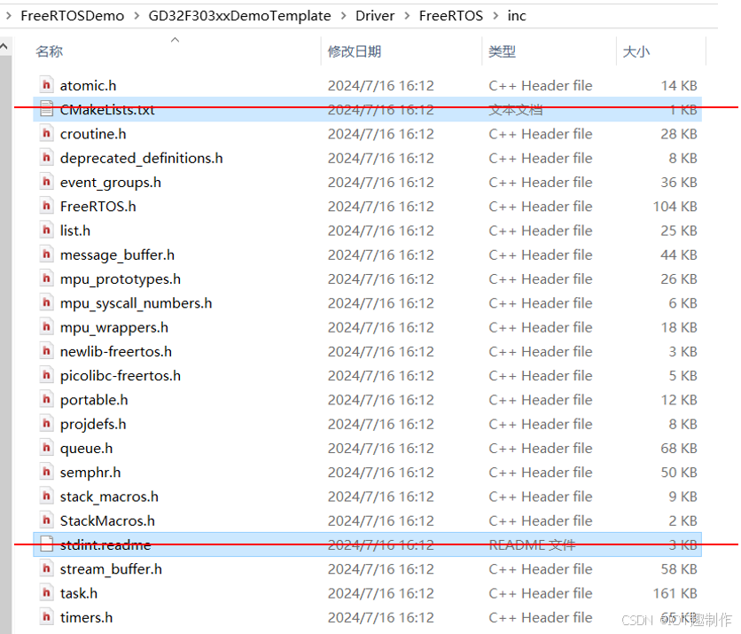Sort files by 大小 column header
The image size is (741, 634).
[x=636, y=51]
